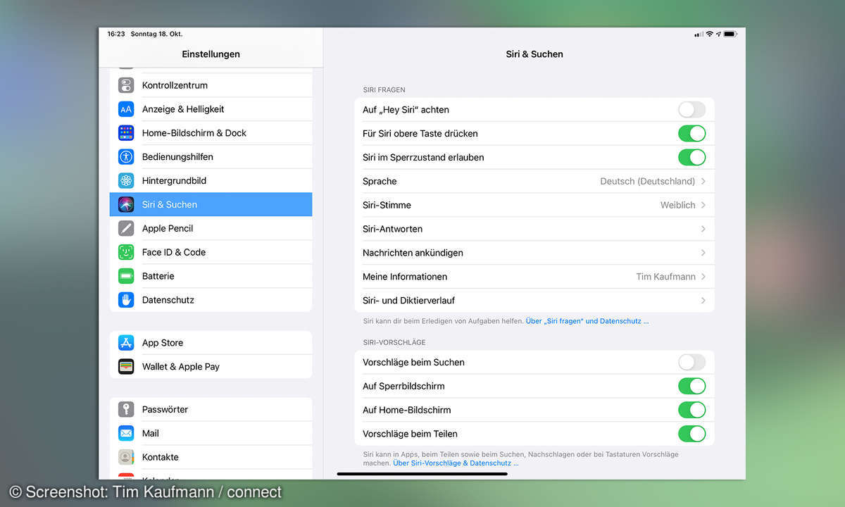Select Anzeige & Helligkeit menu item

pyautogui.click(x=211, y=109)
